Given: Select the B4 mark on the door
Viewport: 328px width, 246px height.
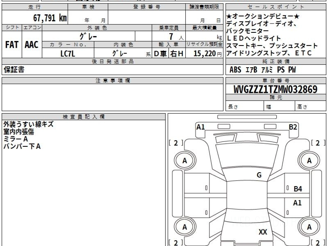Looking at the screenshot, I should pos(298,189).
